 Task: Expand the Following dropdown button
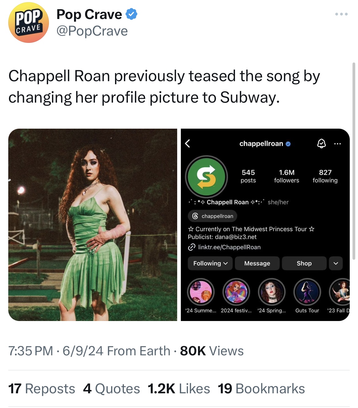[x=210, y=263]
